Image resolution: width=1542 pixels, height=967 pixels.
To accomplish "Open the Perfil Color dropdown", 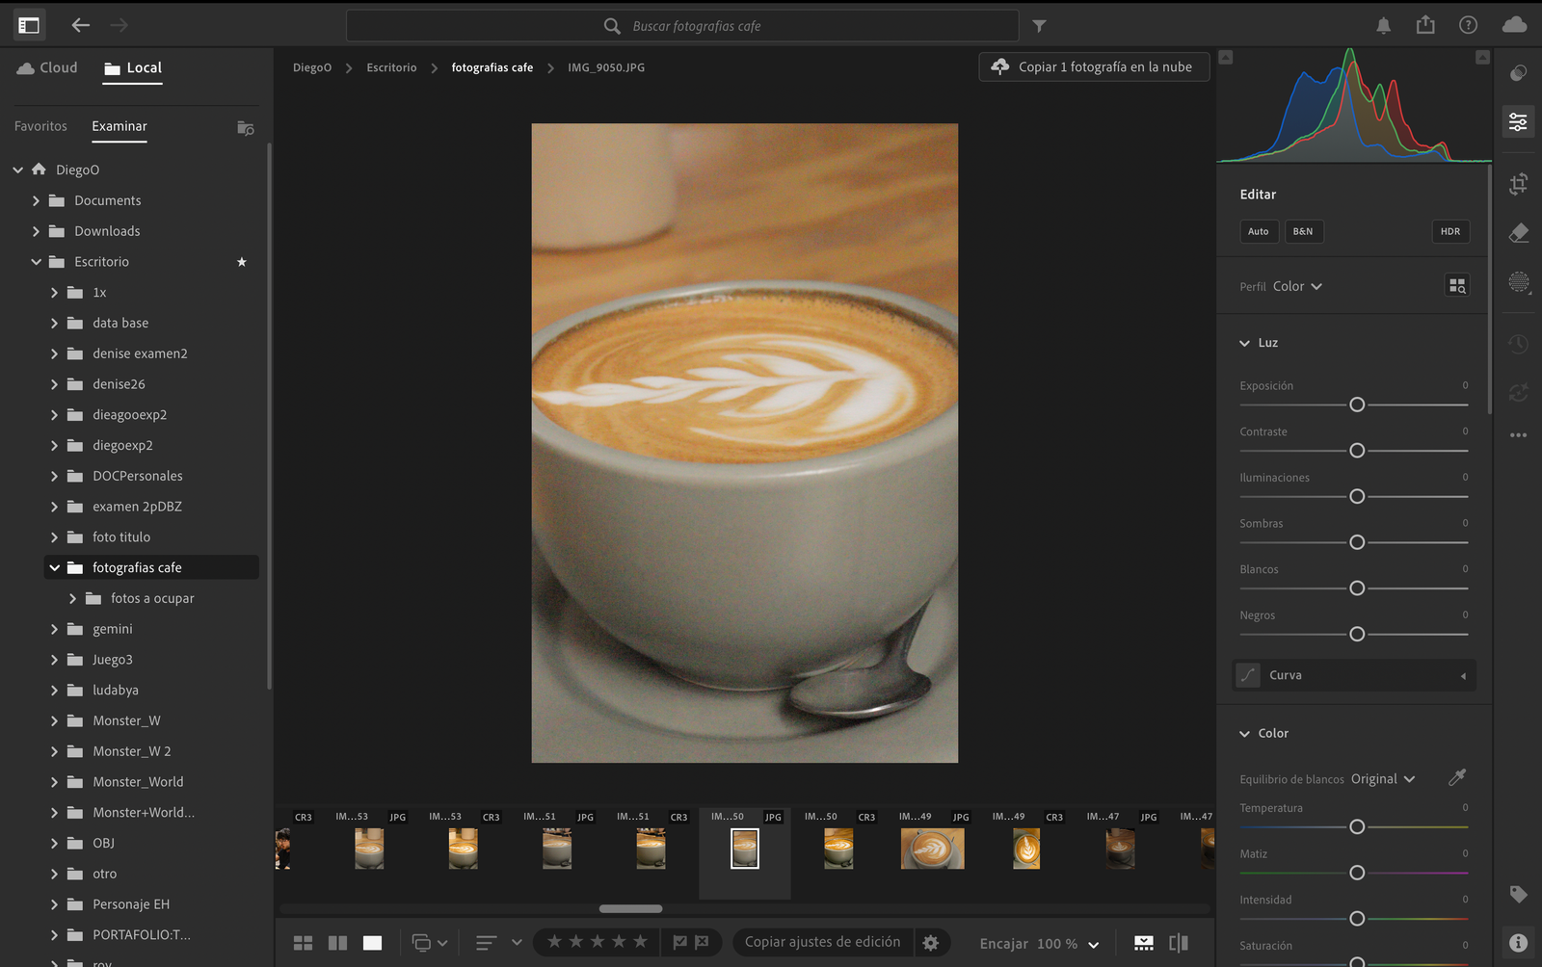I will click(1296, 286).
